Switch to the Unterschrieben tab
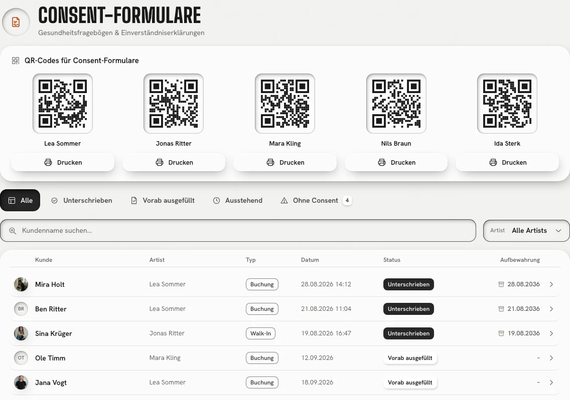The width and height of the screenshot is (570, 400). (82, 200)
